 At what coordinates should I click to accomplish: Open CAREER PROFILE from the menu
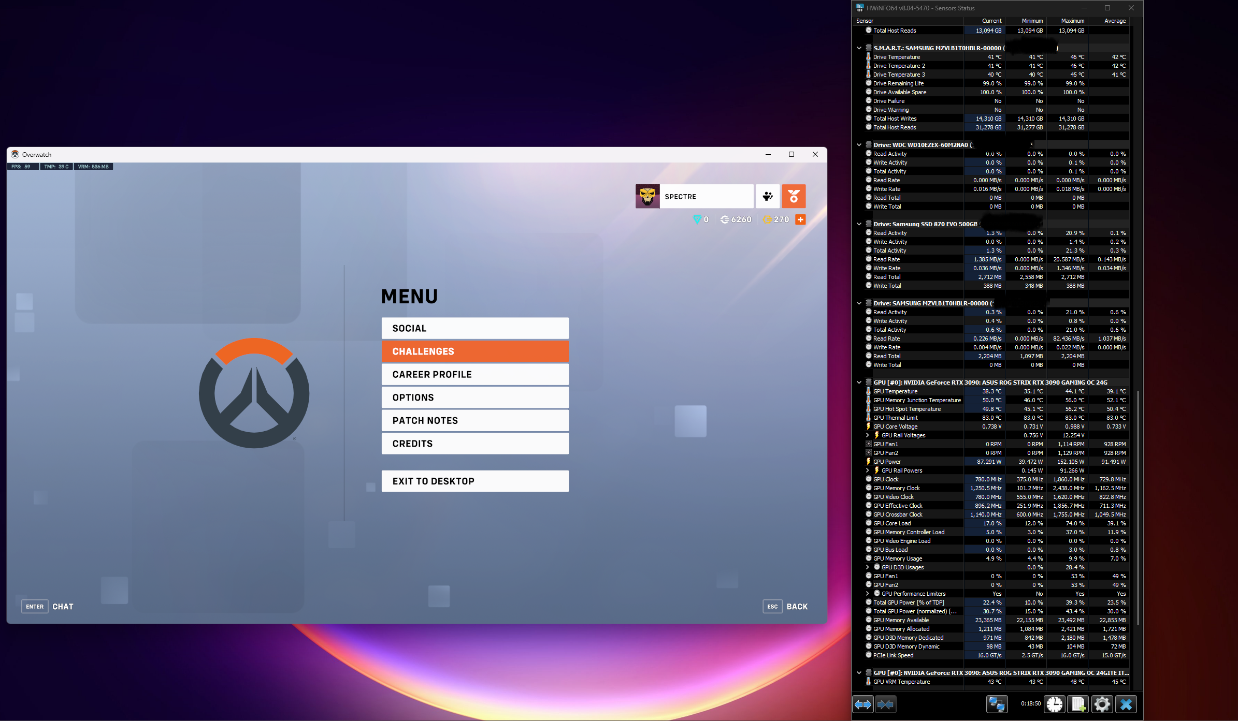[475, 374]
